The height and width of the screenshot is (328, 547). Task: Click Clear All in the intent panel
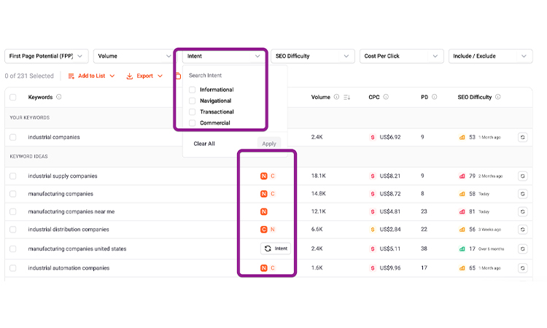(204, 144)
